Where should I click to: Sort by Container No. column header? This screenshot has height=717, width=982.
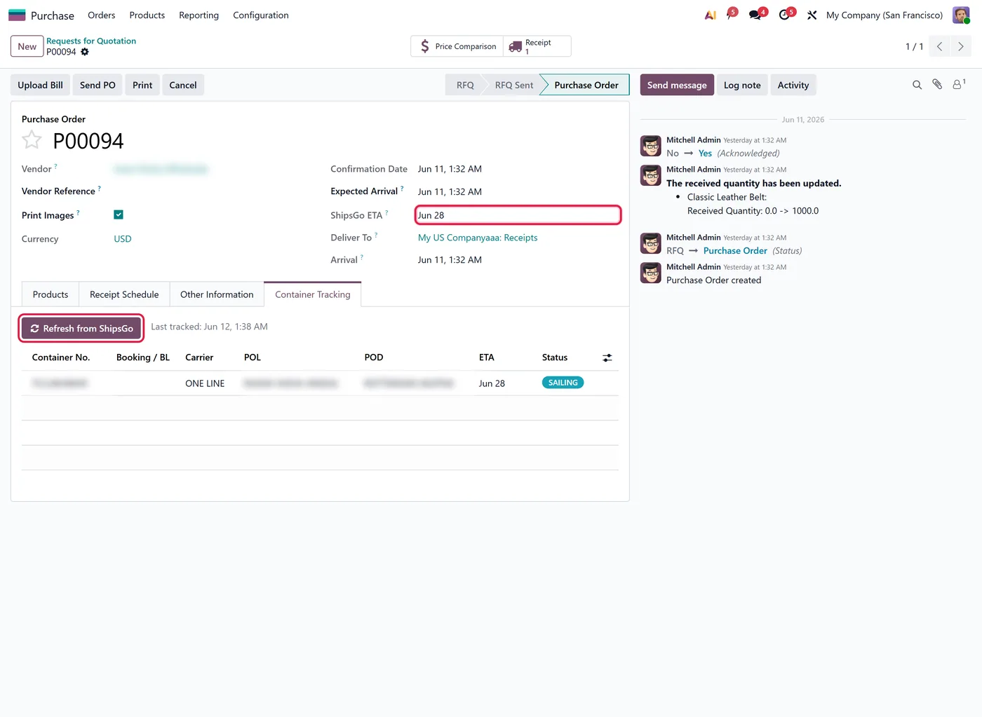(61, 357)
